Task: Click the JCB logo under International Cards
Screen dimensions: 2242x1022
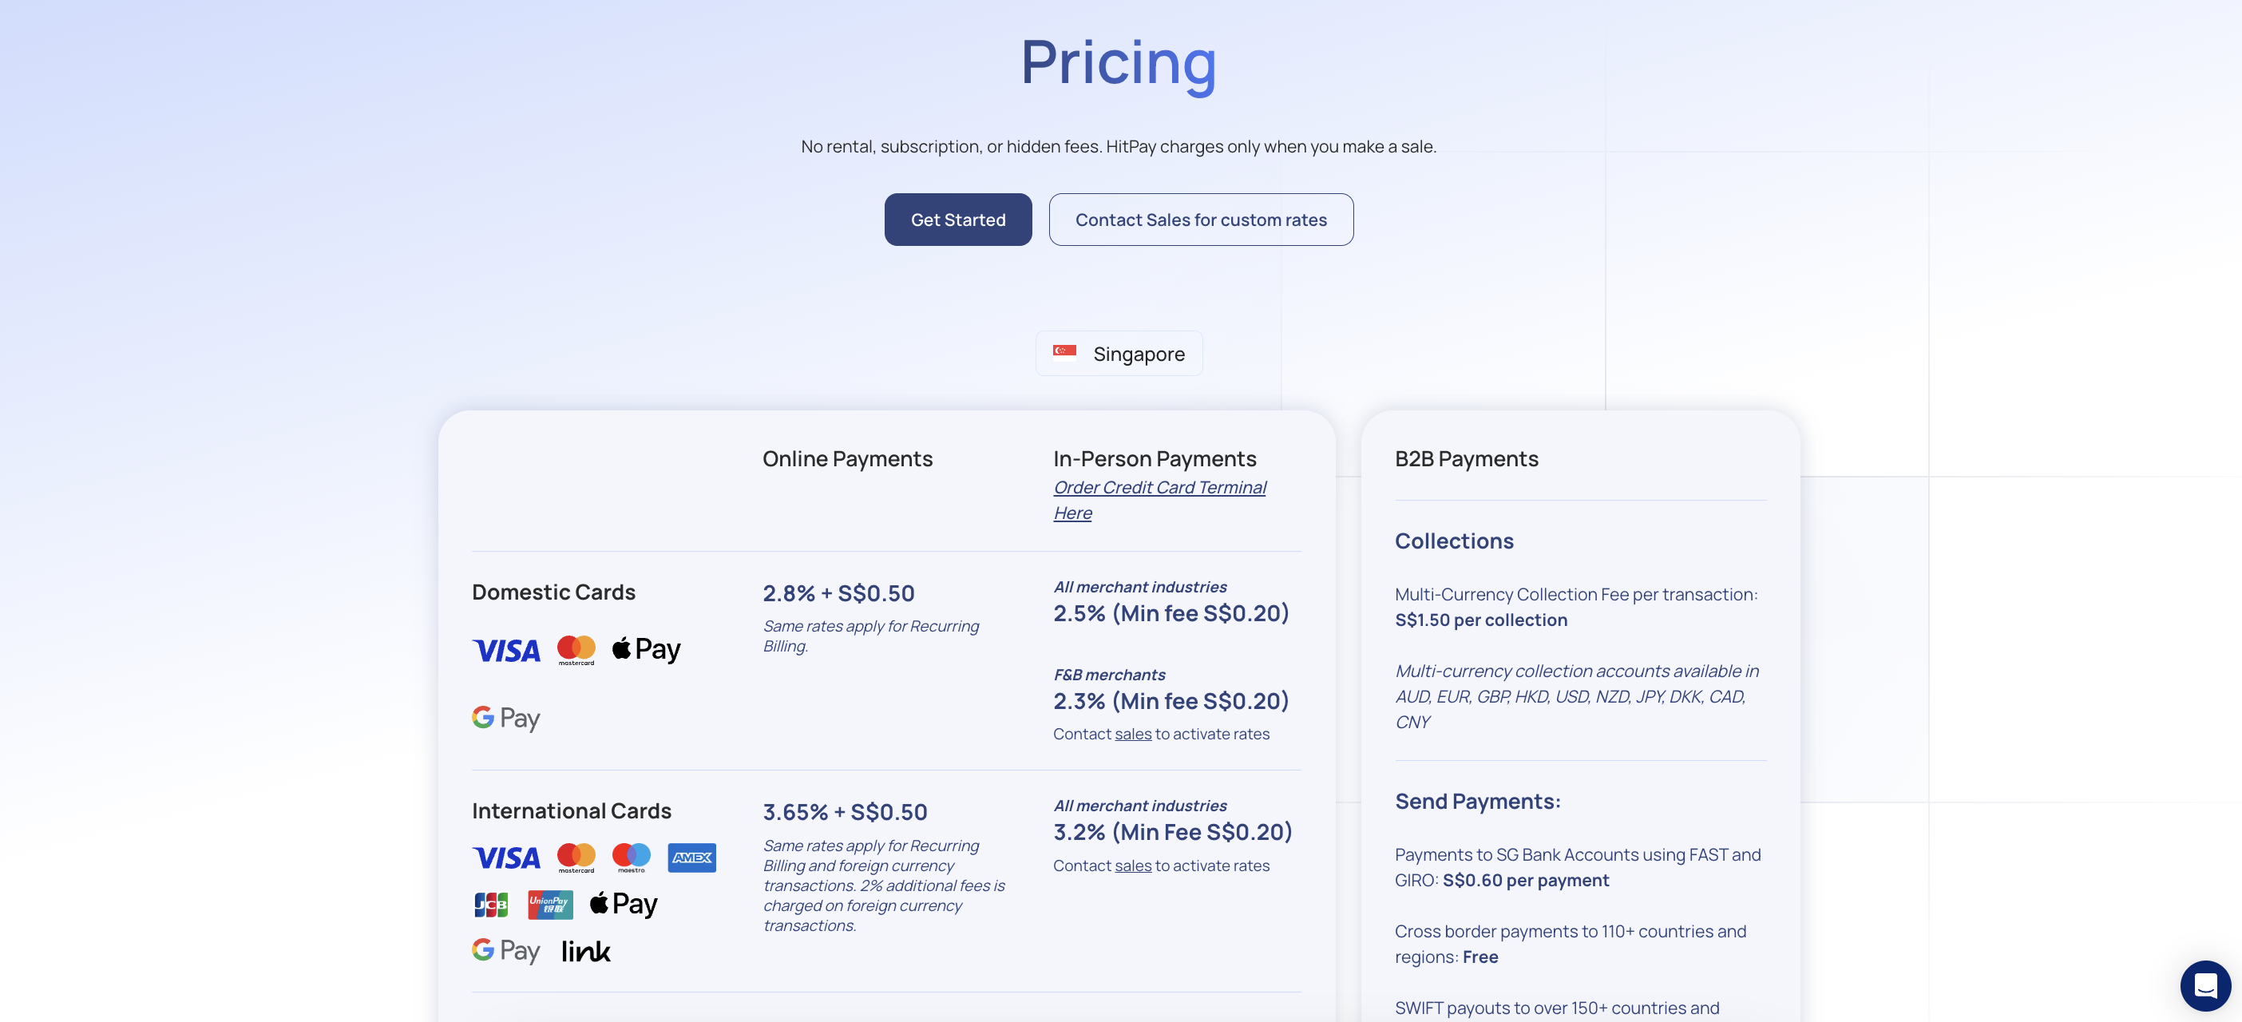Action: pos(491,905)
